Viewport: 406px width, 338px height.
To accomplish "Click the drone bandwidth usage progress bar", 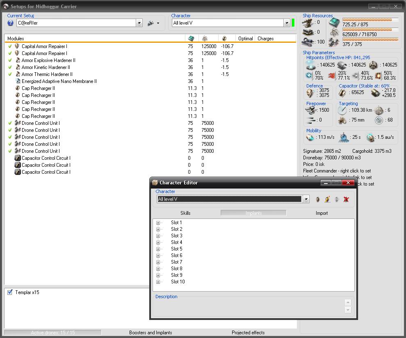I will [x=370, y=39].
